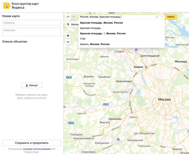Click the Нахабино label on map

click(x=104, y=77)
